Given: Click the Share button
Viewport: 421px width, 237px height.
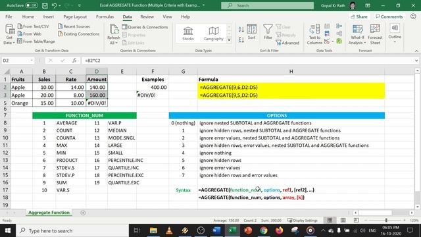Looking at the screenshot, I should pyautogui.click(x=359, y=16).
